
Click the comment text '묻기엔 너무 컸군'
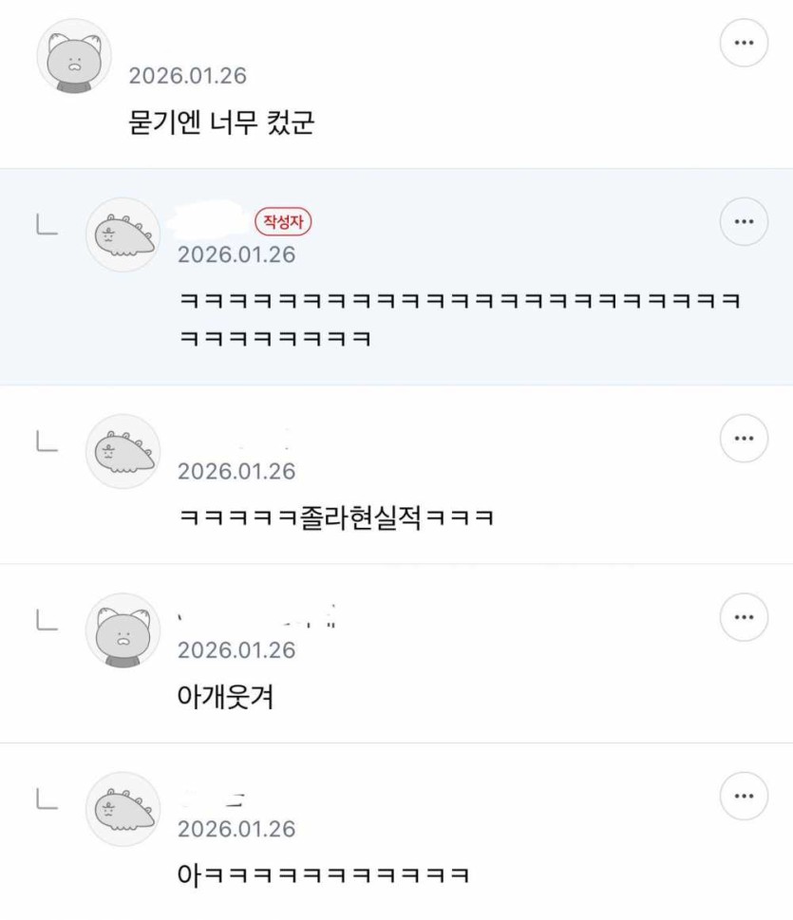tap(220, 122)
